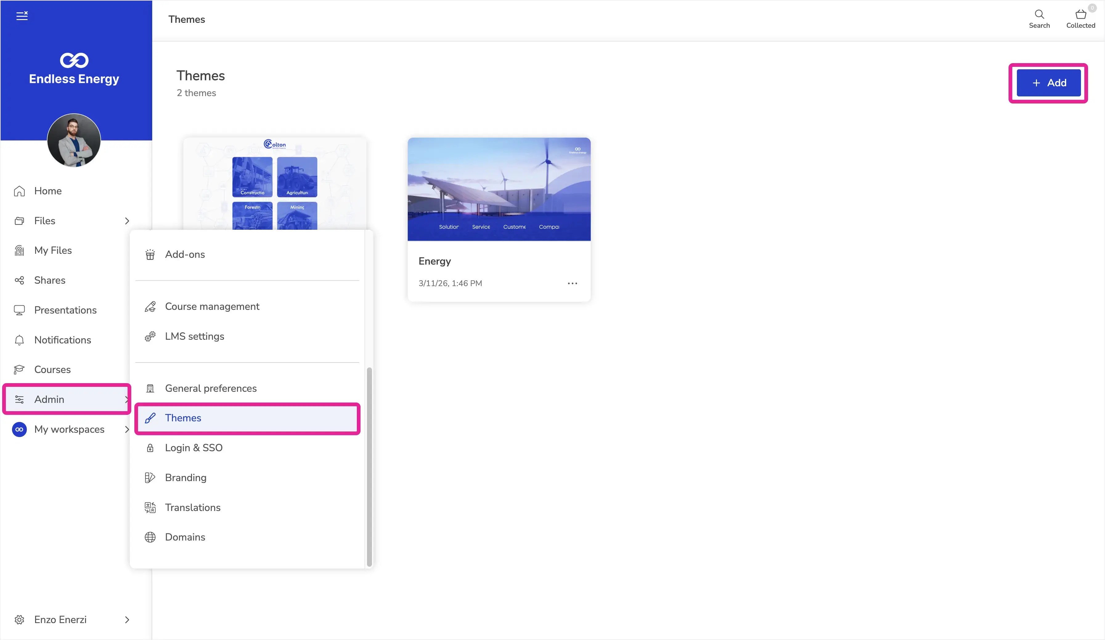Open the Search icon in the header

(1039, 14)
